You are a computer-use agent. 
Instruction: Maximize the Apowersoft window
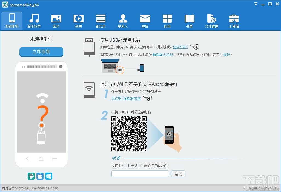270,4
